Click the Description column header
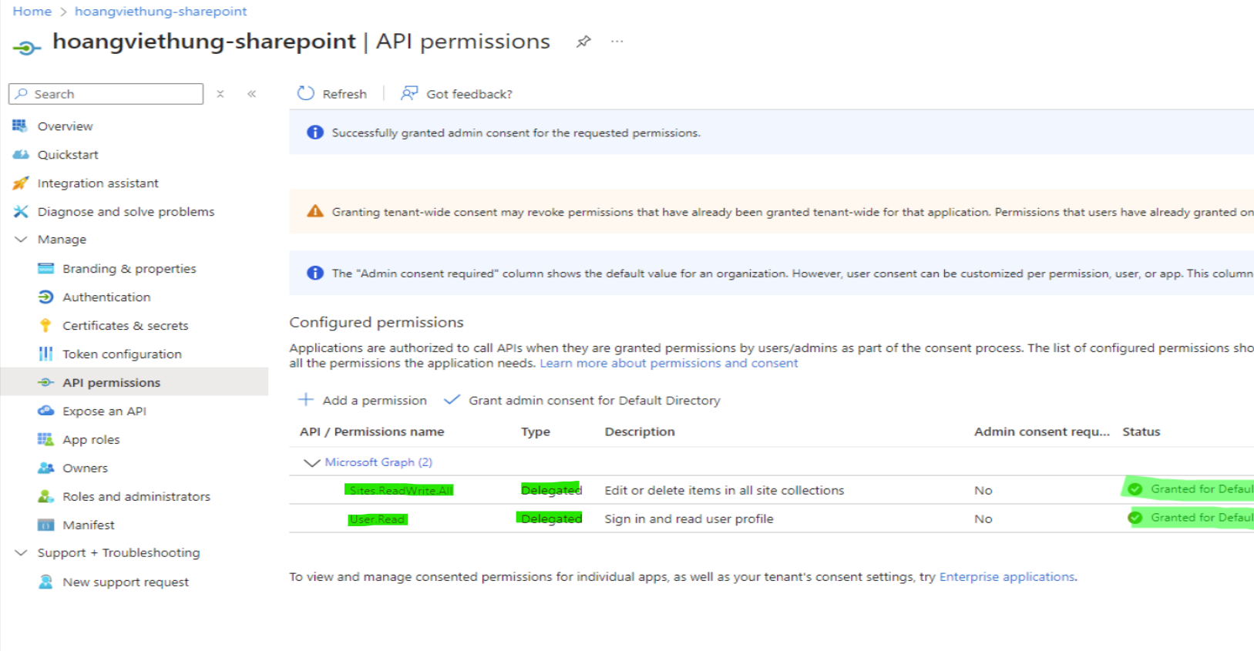The width and height of the screenshot is (1254, 651). click(640, 431)
